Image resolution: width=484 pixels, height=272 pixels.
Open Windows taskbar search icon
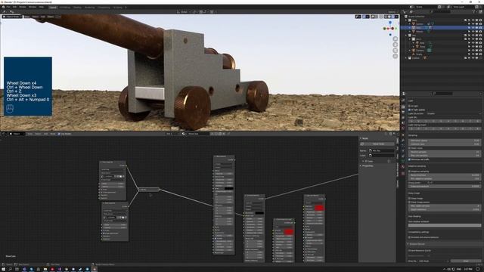coord(10,269)
